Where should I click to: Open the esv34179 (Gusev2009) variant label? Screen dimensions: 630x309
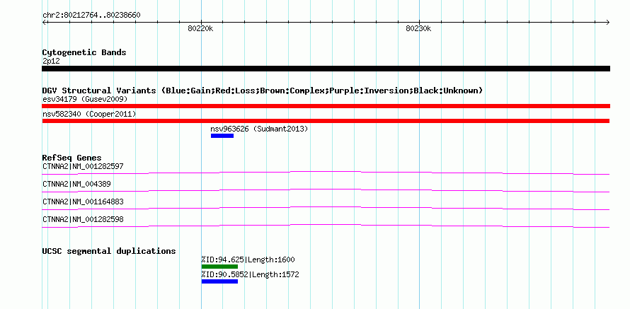85,99
